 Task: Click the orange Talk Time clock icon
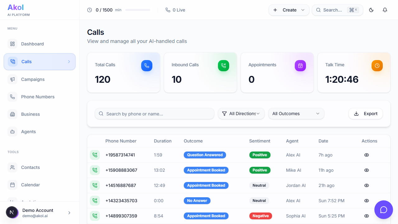pyautogui.click(x=377, y=66)
